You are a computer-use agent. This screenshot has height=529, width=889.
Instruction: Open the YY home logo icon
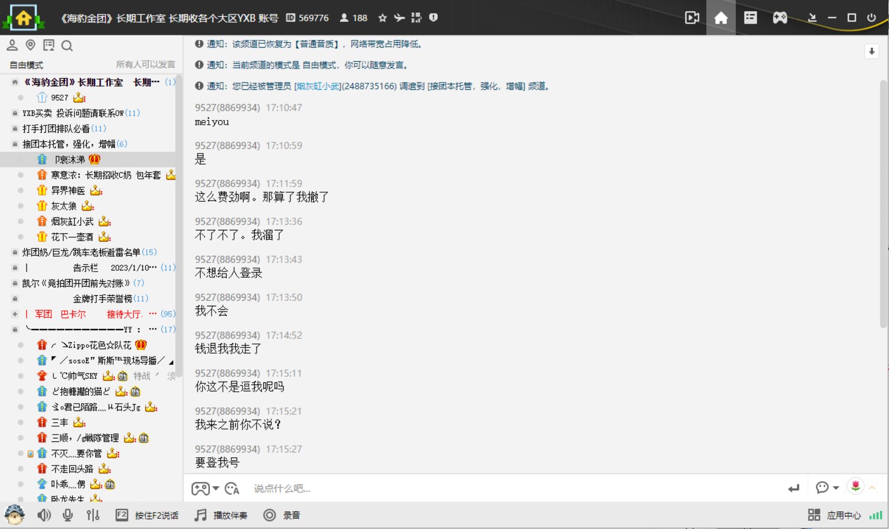[23, 18]
